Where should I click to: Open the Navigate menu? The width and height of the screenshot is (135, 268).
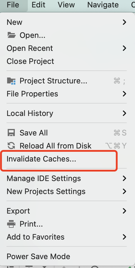click(103, 5)
